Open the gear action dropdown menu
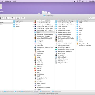Viewport: 95px width, 95px height. tap(13, 18)
